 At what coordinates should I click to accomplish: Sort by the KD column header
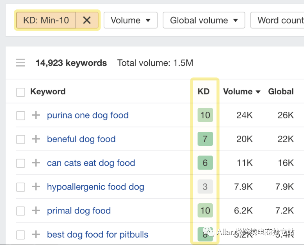[203, 92]
